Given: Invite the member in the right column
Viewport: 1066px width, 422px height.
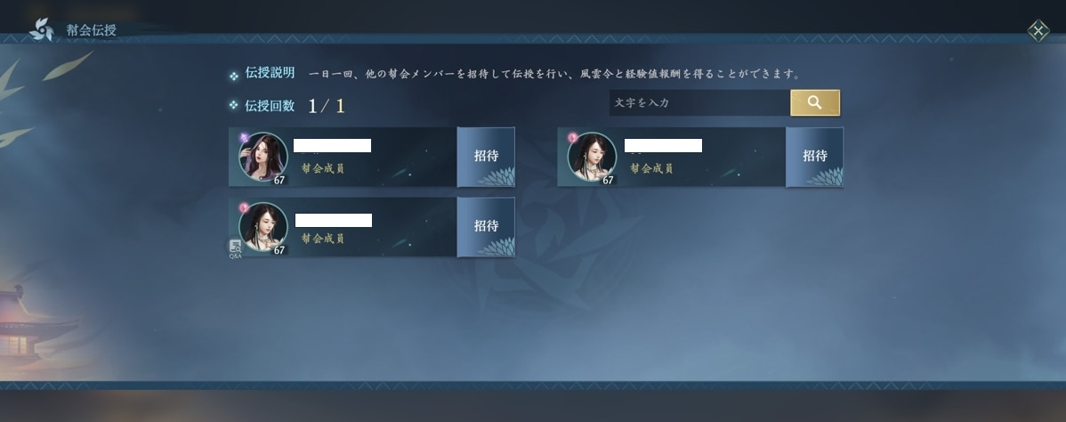Looking at the screenshot, I should tap(814, 156).
